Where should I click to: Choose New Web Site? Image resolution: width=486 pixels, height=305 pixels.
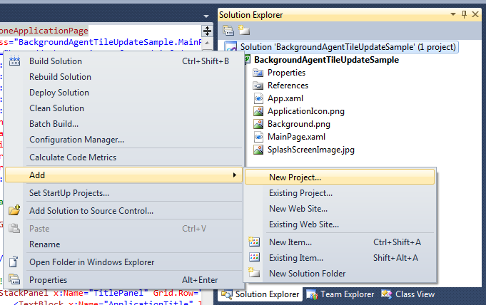[340, 209]
